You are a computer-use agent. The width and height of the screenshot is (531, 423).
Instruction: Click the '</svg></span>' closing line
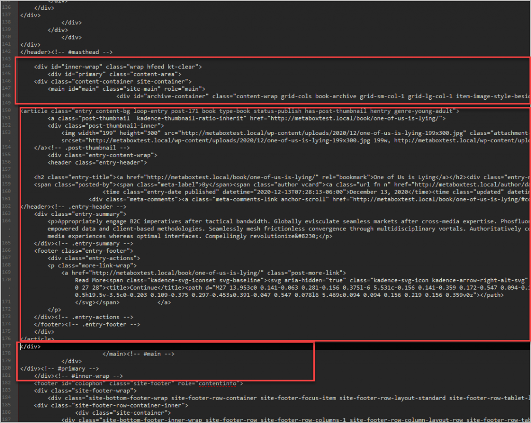123,303
